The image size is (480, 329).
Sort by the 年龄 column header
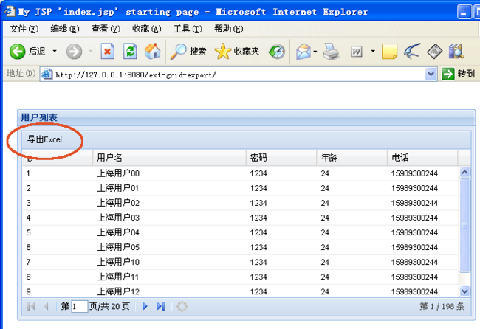tap(352, 158)
